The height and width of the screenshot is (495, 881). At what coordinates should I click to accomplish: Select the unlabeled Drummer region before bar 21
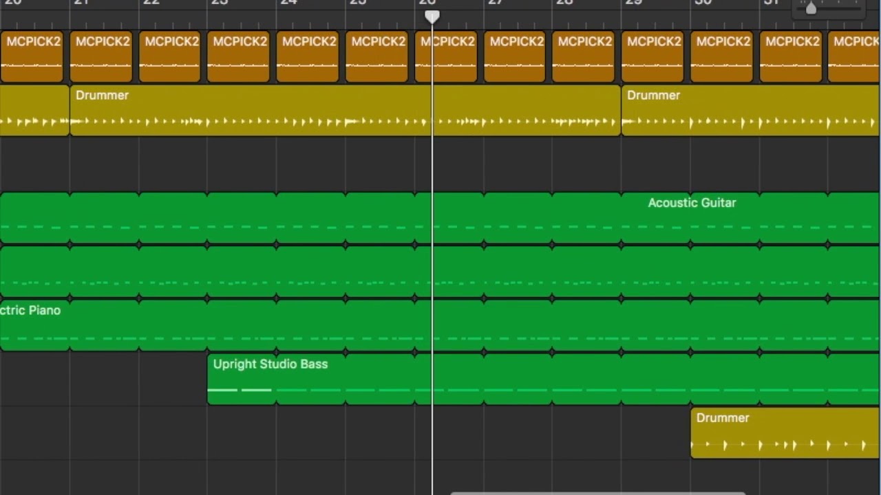pos(34,110)
